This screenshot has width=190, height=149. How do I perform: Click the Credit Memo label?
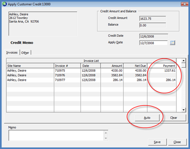tap(22, 43)
